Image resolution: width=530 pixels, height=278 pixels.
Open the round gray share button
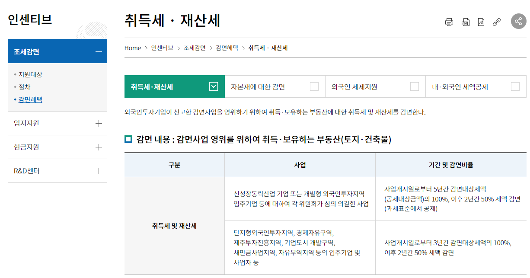(519, 21)
